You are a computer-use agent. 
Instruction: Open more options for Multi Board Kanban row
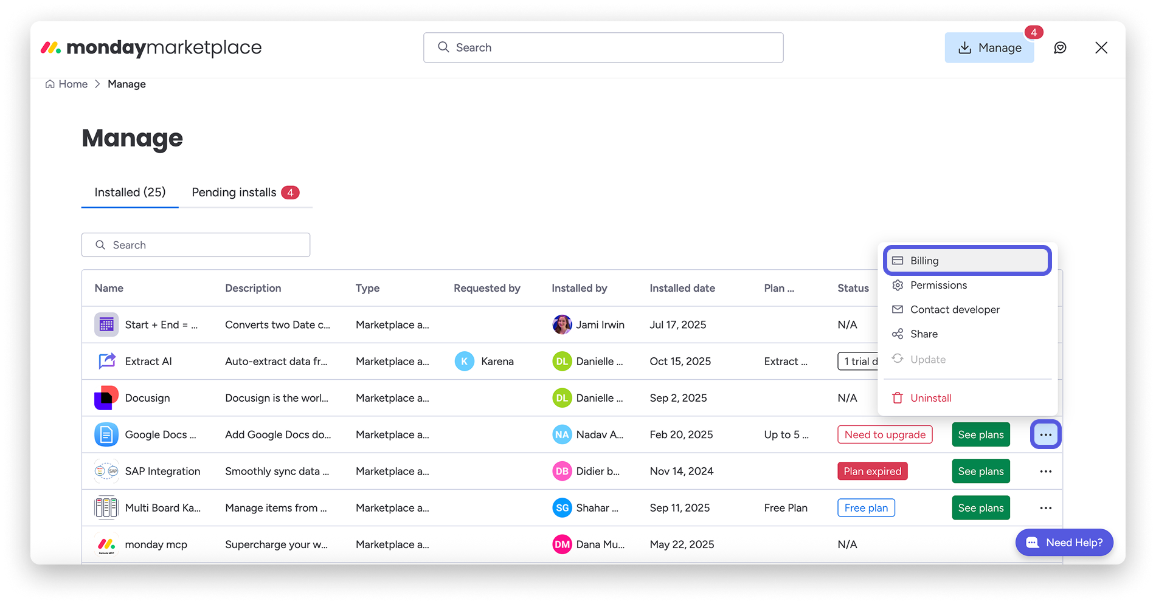[x=1046, y=507]
